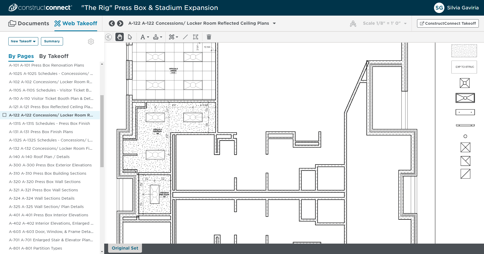Open A-102S Schedules - Concessions page

(x=51, y=74)
